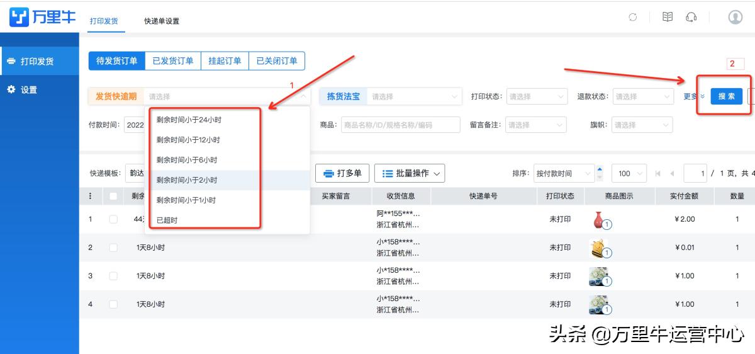755x354 pixels.
Task: Click the 打多单 print button
Action: click(x=343, y=173)
